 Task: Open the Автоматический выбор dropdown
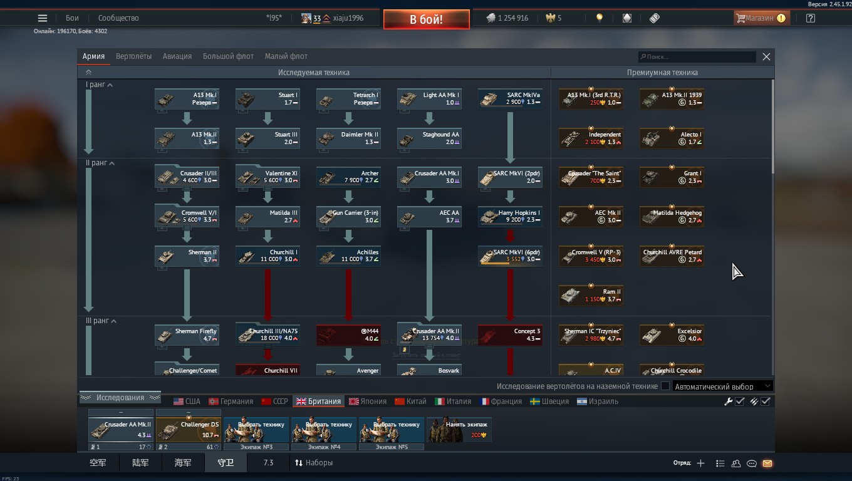tap(723, 386)
